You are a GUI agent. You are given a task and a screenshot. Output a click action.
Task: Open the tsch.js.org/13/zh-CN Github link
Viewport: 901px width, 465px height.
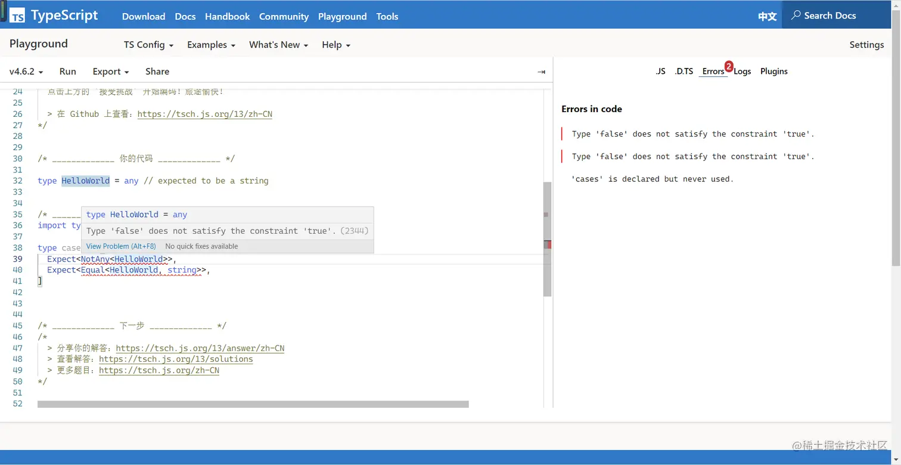(205, 114)
